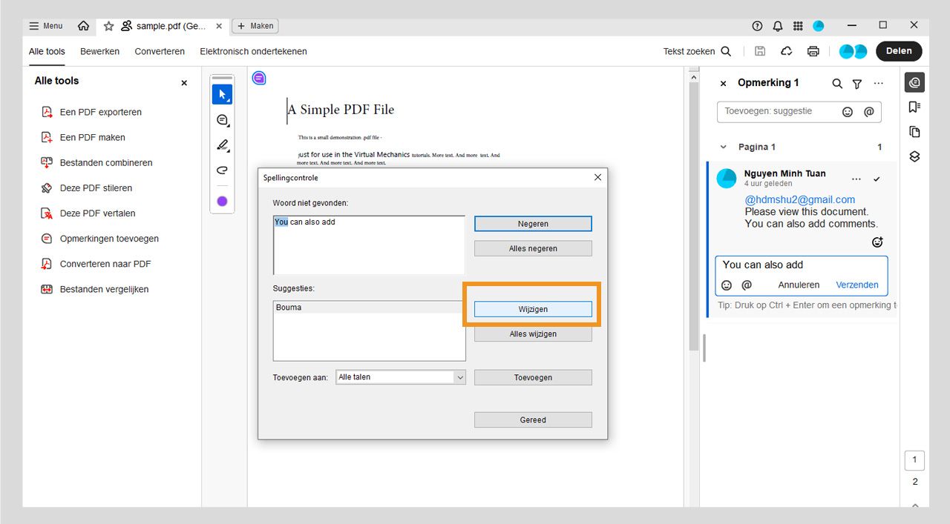Open the Alle talen dropdown

coord(401,377)
